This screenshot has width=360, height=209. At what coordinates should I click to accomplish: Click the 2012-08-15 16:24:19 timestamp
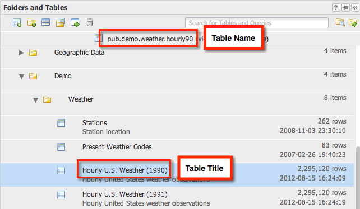[313, 202]
